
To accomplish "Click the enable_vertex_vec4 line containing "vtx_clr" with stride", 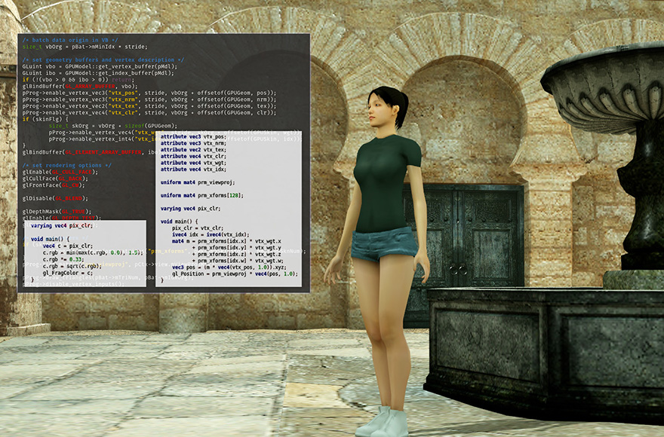I will point(149,112).
